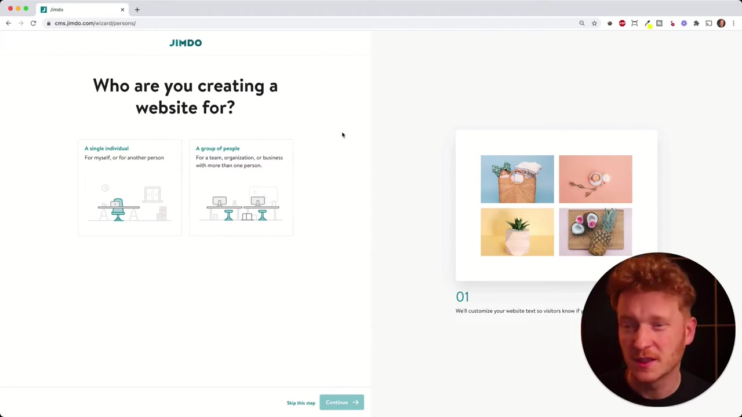The height and width of the screenshot is (417, 742).
Task: Click the color picker pencil extension icon
Action: tap(648, 23)
